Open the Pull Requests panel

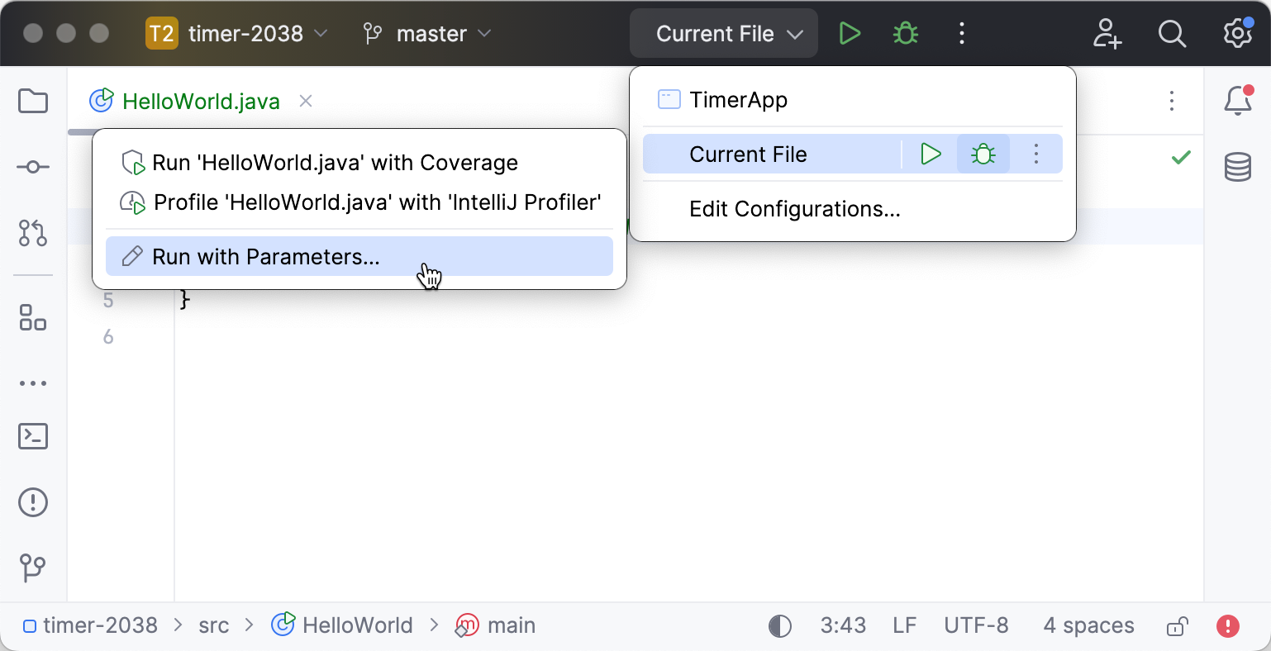tap(32, 234)
